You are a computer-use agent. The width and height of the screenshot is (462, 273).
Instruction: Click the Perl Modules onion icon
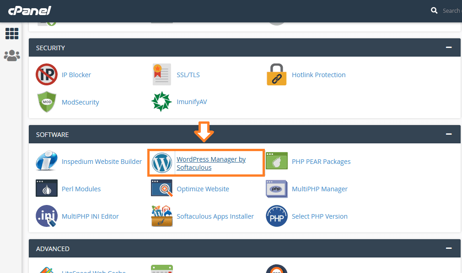click(x=47, y=188)
